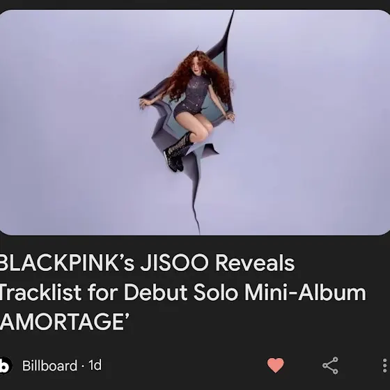Click the Billboard source name
The height and width of the screenshot is (390, 390).
pyautogui.click(x=49, y=366)
